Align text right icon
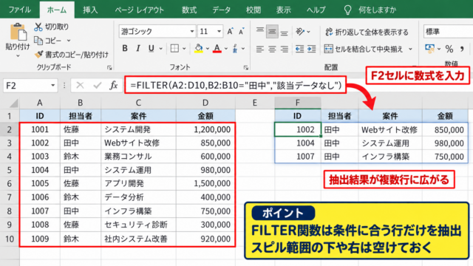The height and width of the screenshot is (266, 473). [x=284, y=49]
